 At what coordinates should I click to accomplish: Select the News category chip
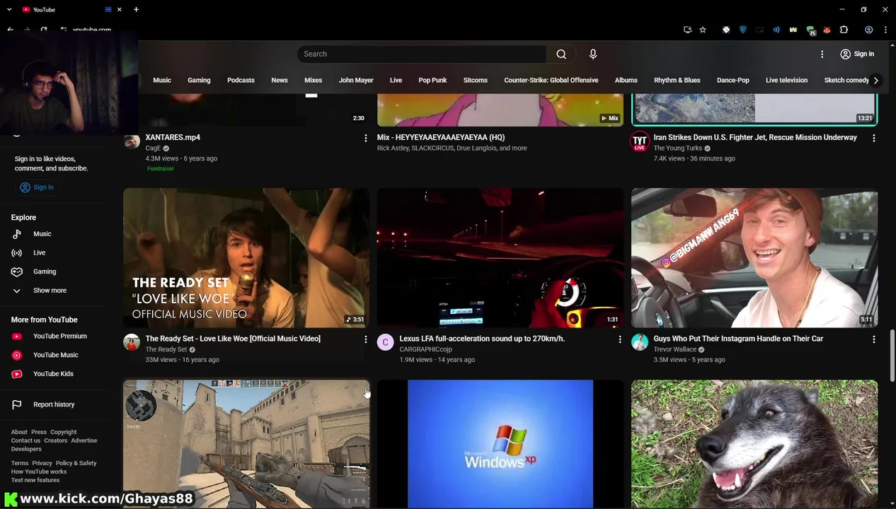tap(280, 81)
